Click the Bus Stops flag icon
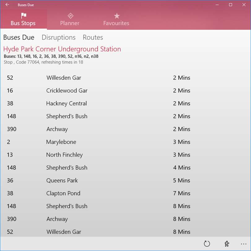This screenshot has width=251, height=251. 24,16
